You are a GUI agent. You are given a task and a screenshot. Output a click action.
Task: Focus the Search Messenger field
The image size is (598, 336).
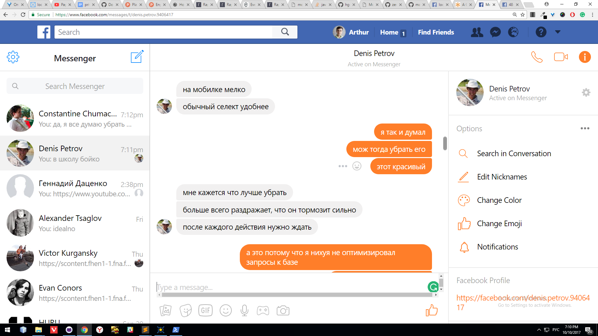coord(75,86)
